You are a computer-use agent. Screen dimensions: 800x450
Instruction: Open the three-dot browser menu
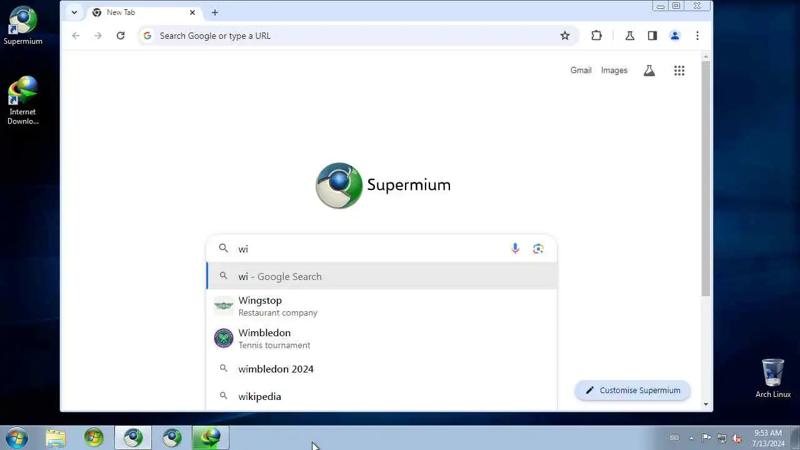click(x=697, y=36)
